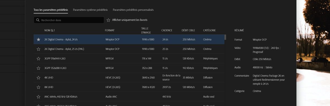Click Cible 250 Mbits/s in the summary
The width and height of the screenshot is (330, 106).
click(x=262, y=59)
